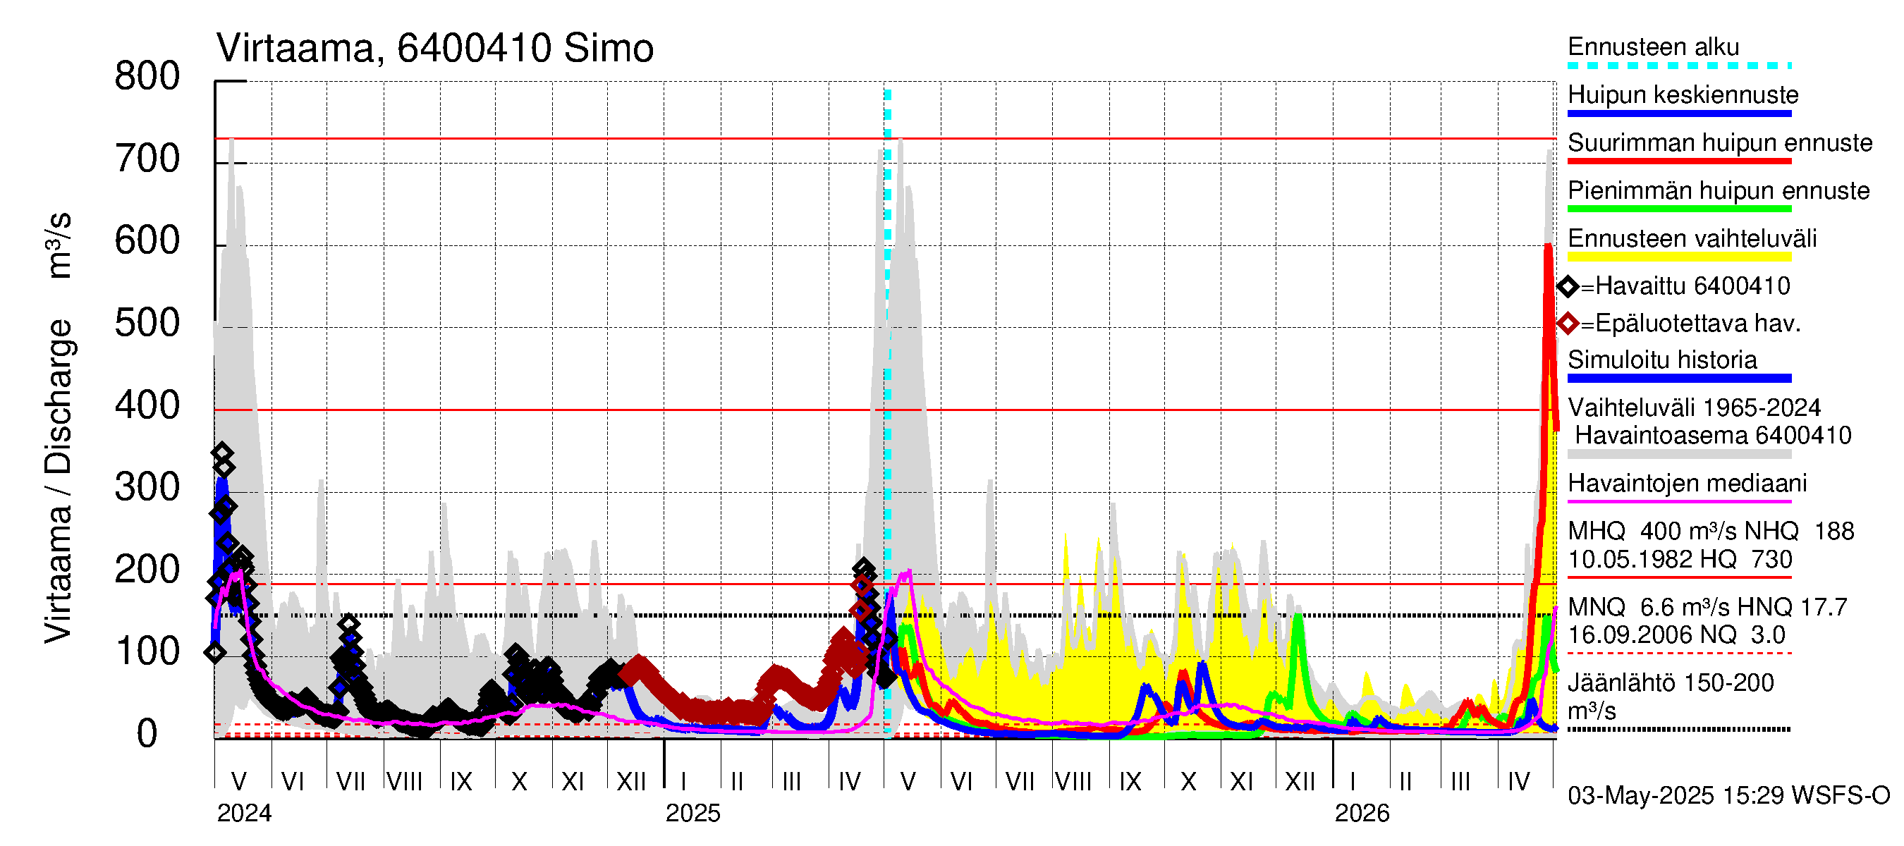Click the y-axis label '700'

click(x=147, y=159)
